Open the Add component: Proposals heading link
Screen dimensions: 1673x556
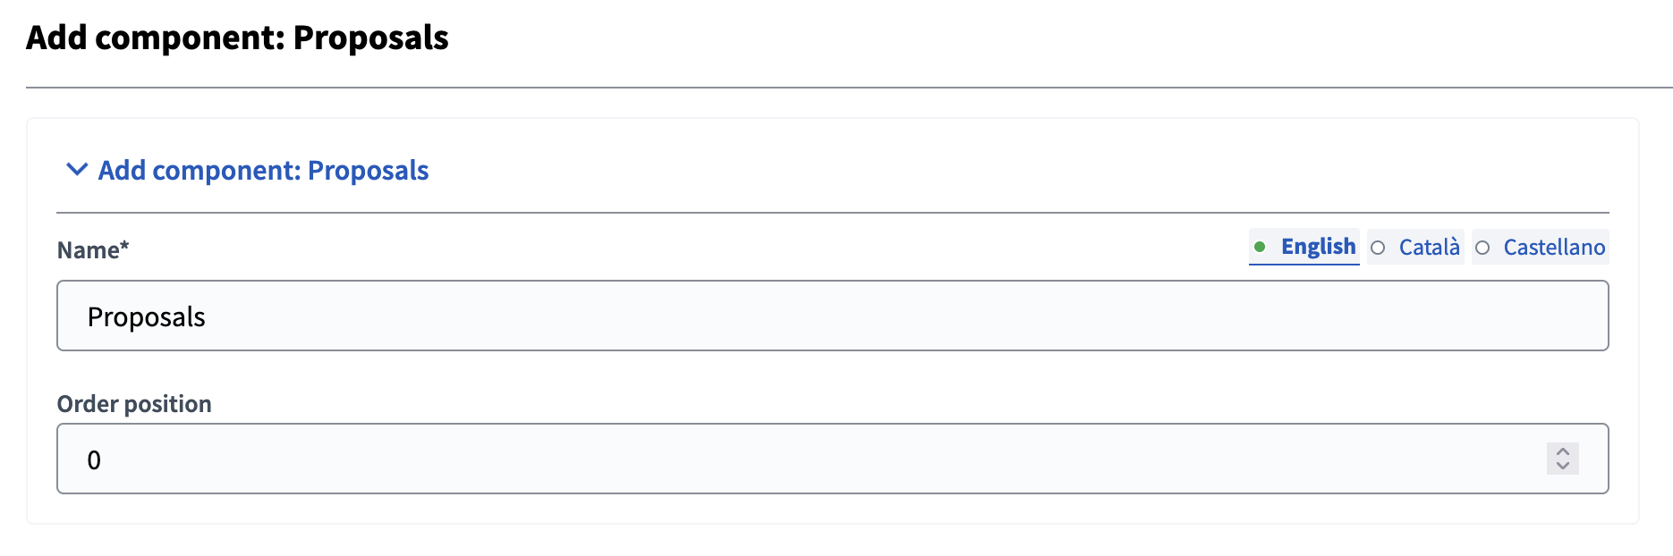point(264,170)
